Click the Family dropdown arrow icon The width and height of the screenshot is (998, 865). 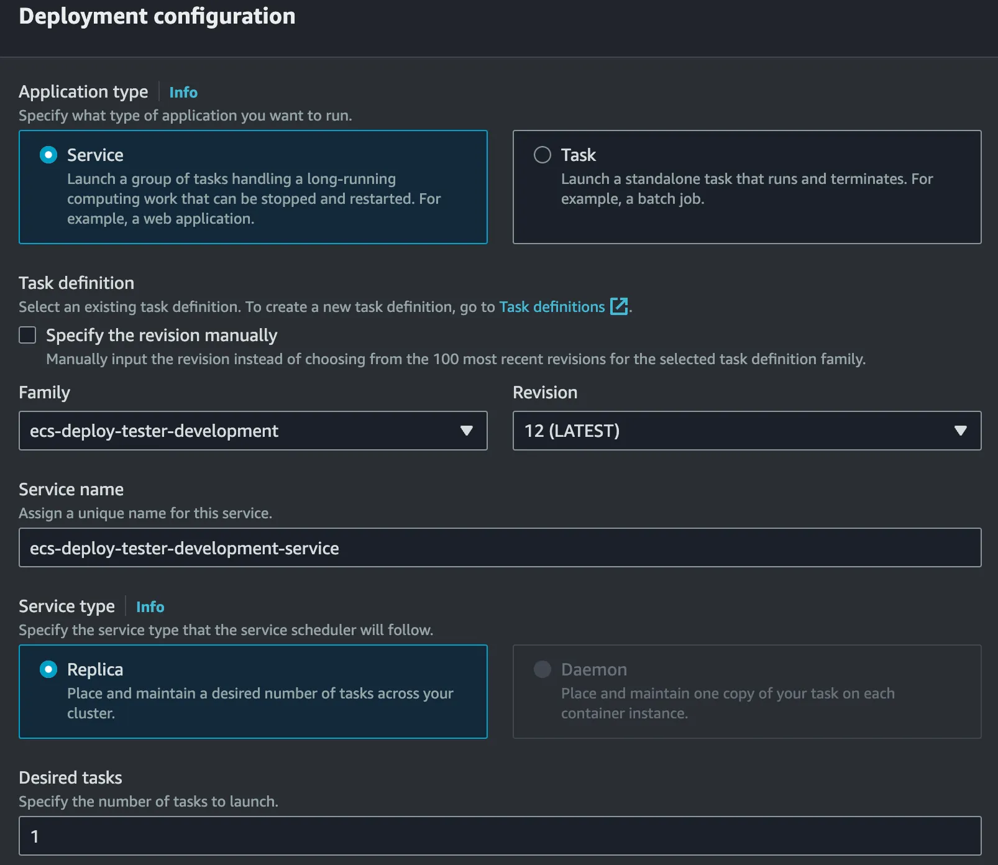466,431
